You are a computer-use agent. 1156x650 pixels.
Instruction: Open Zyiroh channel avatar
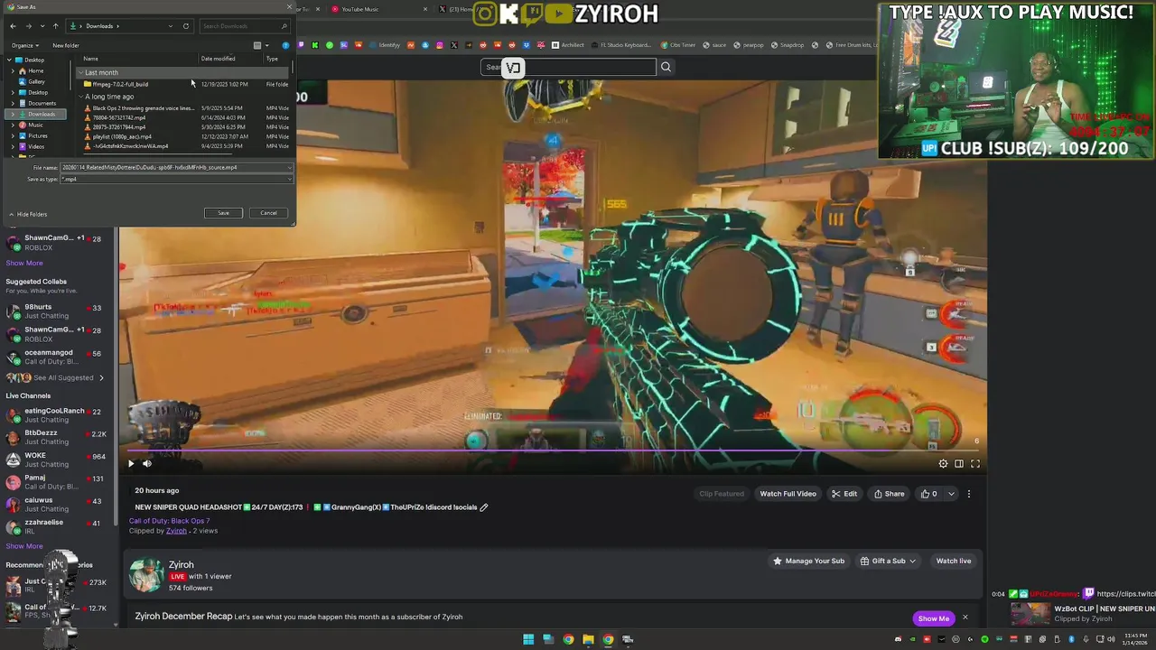click(145, 575)
